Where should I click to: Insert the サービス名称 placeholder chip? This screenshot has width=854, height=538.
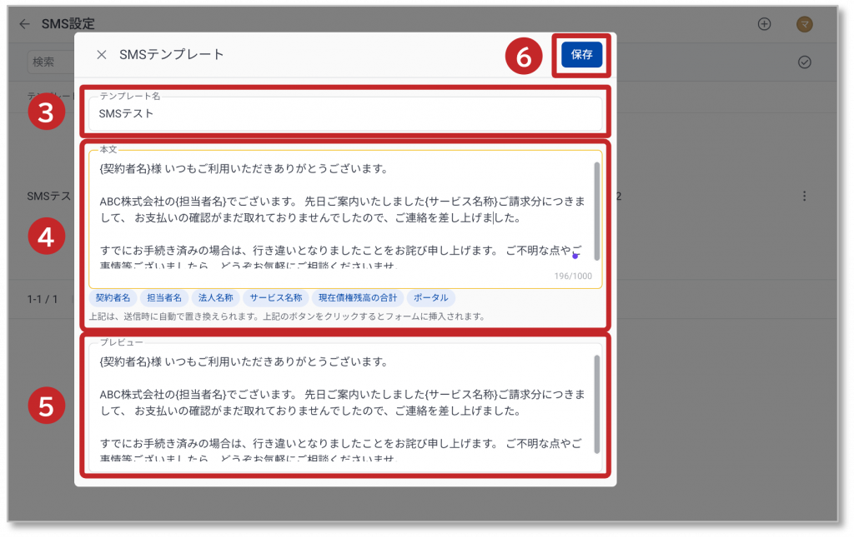[274, 297]
